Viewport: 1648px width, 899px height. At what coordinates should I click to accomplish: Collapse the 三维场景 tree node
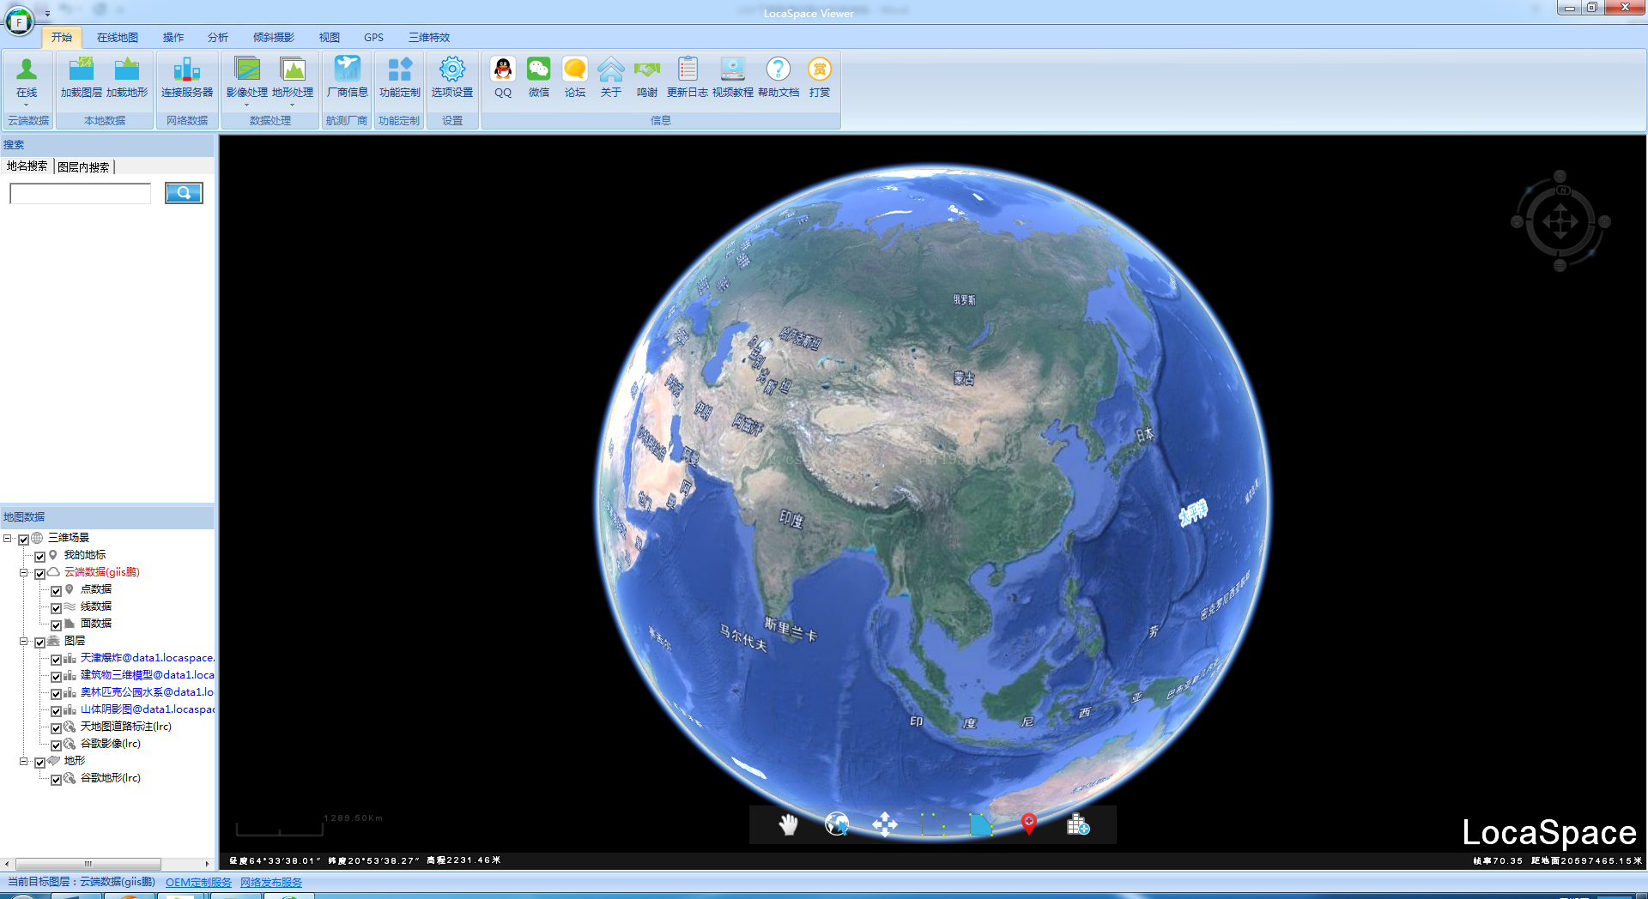coord(7,539)
